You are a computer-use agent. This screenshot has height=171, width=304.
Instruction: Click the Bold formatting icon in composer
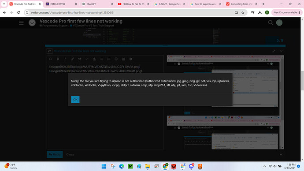(58, 59)
